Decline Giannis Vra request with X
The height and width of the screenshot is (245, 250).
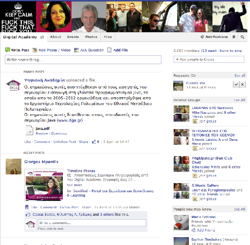(242, 85)
